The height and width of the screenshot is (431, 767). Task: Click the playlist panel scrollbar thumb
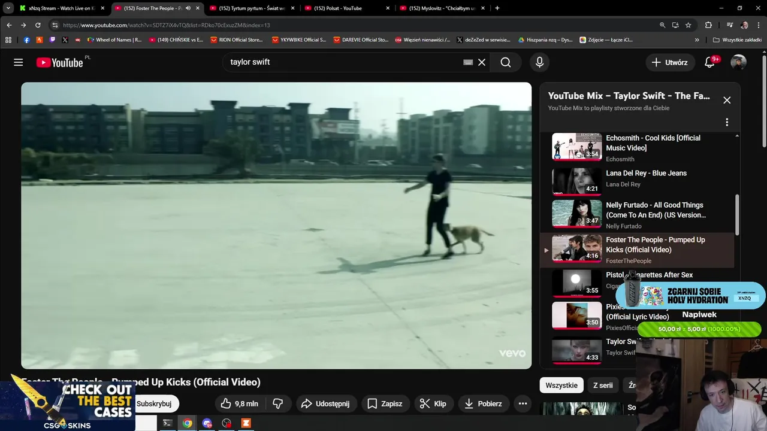[x=737, y=215]
